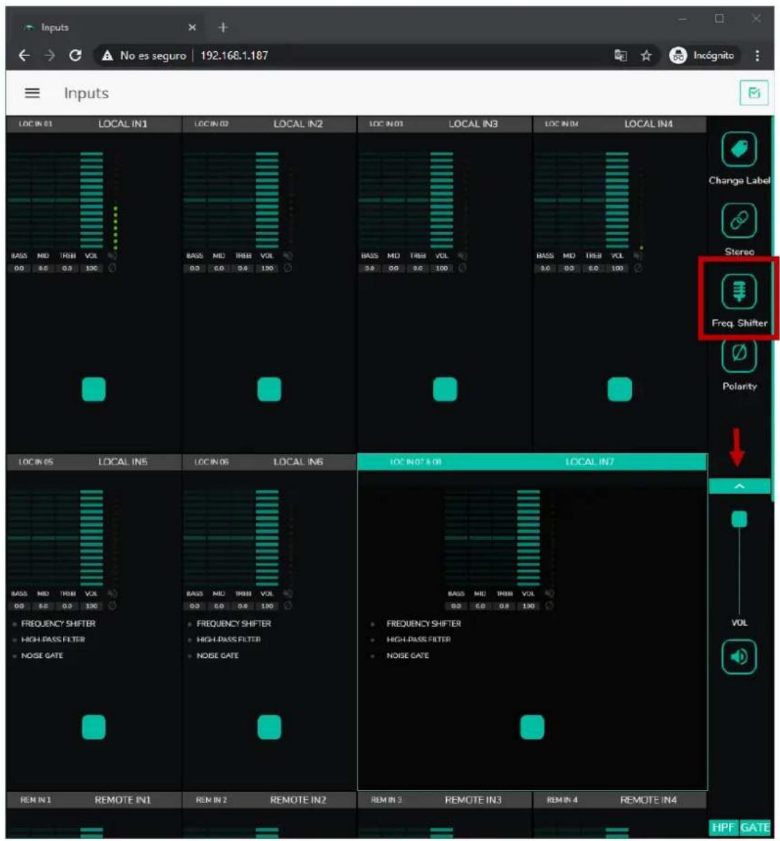Screen dimensions: 780x841
Task: Select the LOCAL IN5 channel header
Action: click(94, 462)
